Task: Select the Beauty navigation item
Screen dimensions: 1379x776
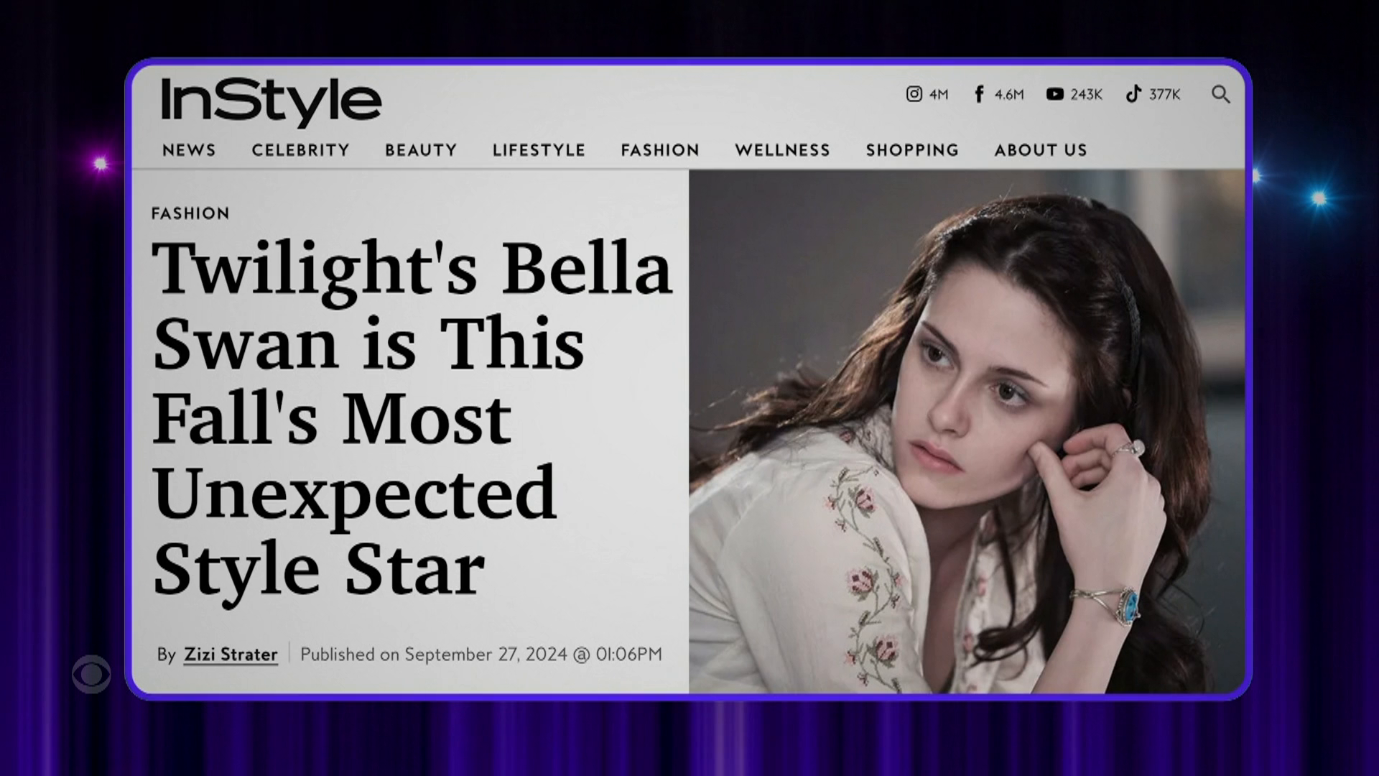Action: tap(421, 150)
